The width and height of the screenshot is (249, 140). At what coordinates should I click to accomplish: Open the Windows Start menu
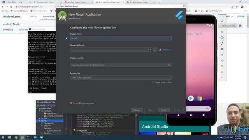click(x=3, y=137)
